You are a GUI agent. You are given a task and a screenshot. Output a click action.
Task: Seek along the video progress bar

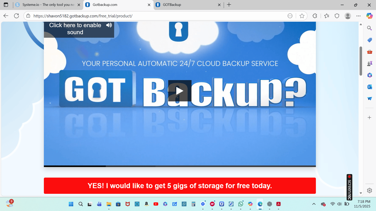coord(180,166)
